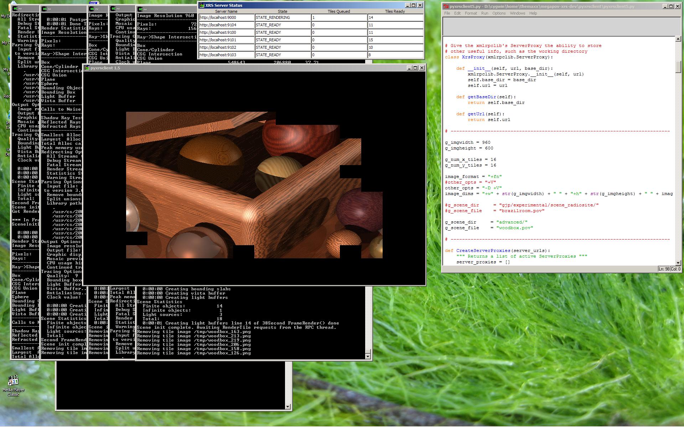Open the File menu in IDLE
Image resolution: width=684 pixels, height=427 pixels.
click(447, 13)
